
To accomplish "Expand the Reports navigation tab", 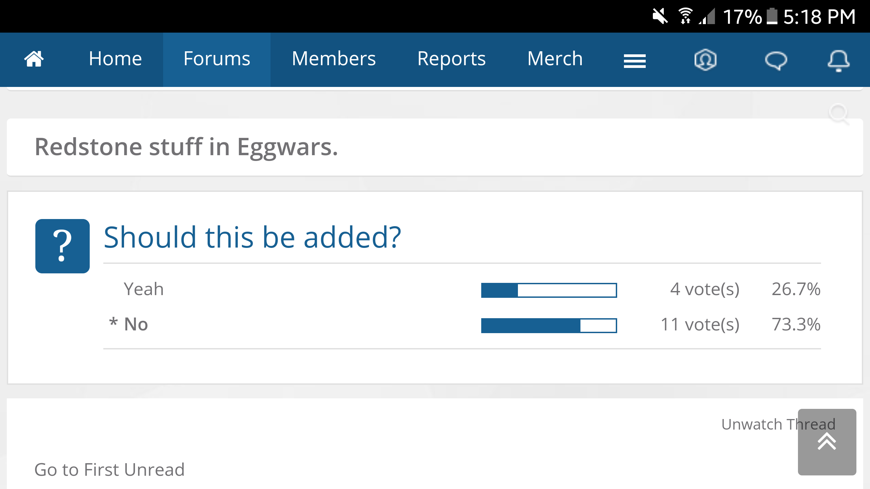I will (451, 58).
